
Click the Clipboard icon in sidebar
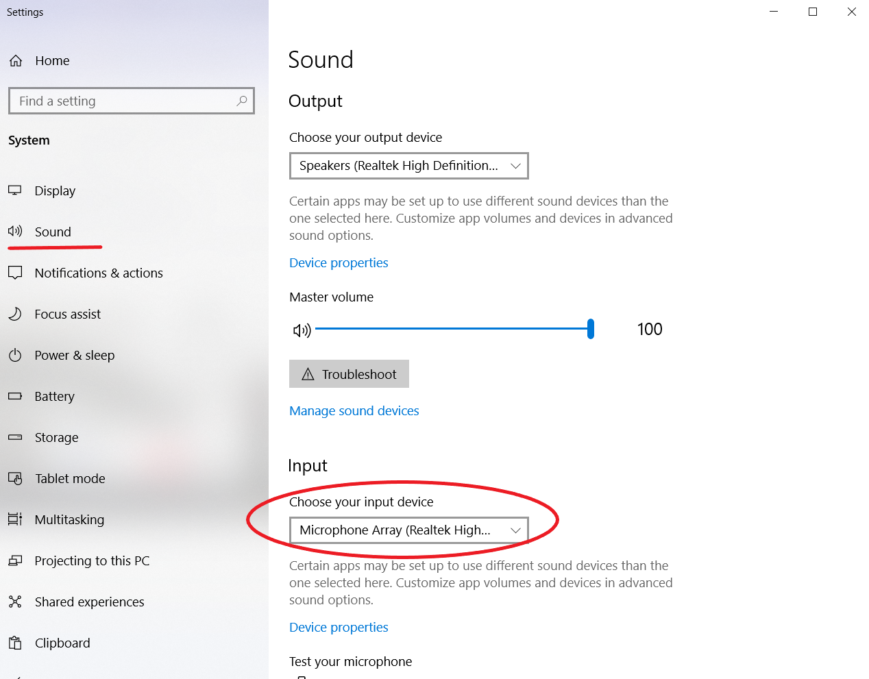15,643
